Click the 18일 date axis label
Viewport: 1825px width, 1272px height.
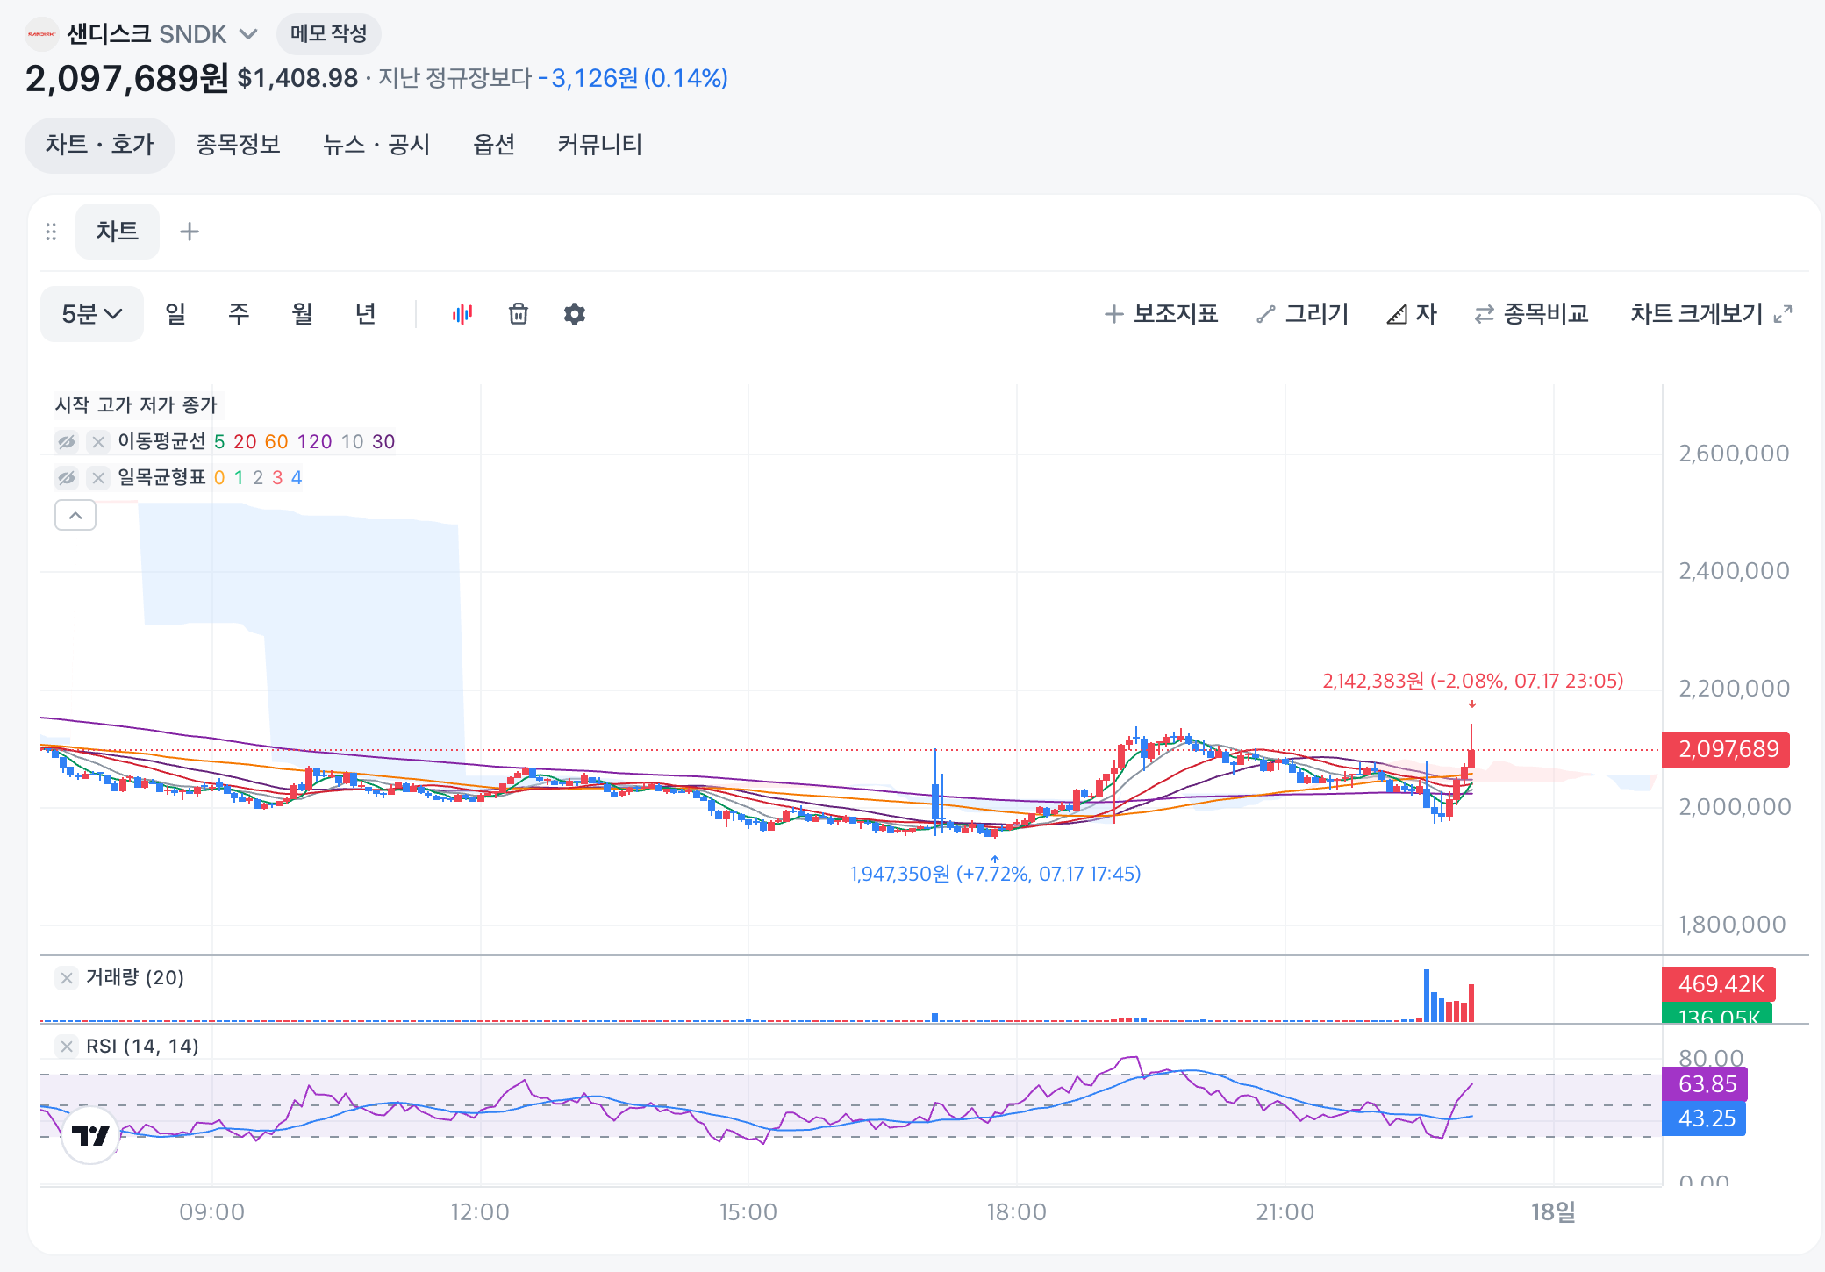pos(1554,1212)
